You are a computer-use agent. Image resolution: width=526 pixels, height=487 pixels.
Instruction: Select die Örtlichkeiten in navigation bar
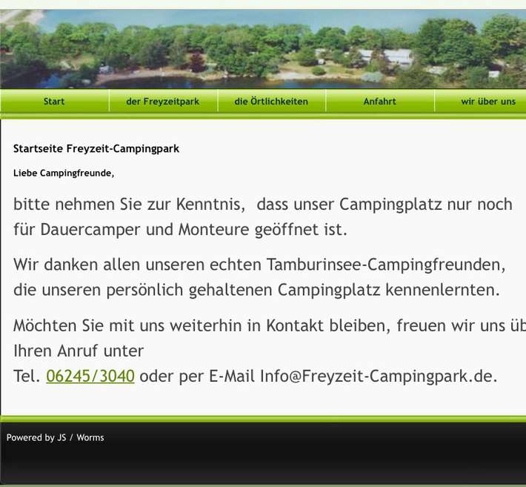pyautogui.click(x=271, y=102)
